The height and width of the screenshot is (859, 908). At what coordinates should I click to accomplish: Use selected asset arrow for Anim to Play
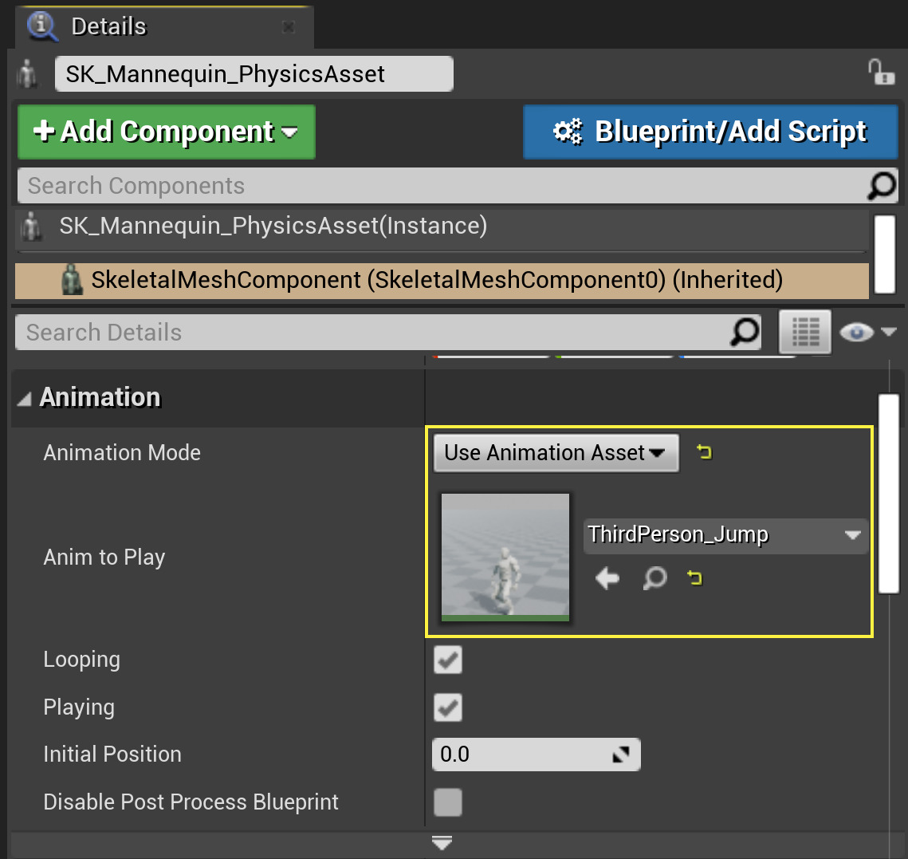coord(607,578)
